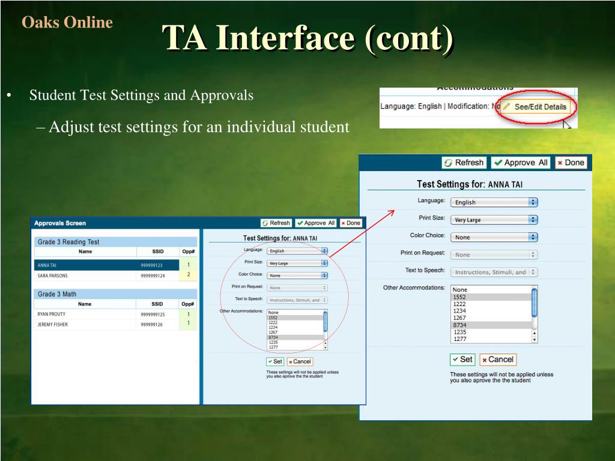
Task: Open the enlarged Print on Request dropdown
Action: click(x=494, y=255)
